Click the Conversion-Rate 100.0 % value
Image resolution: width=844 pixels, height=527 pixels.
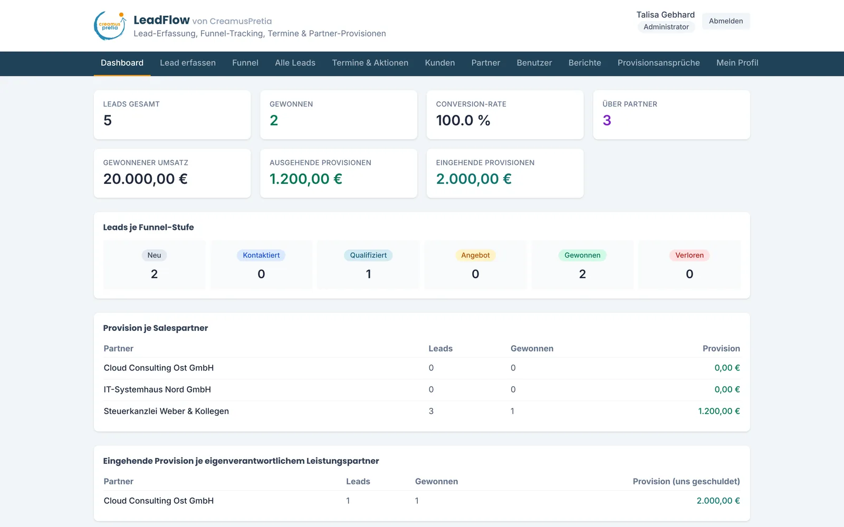pyautogui.click(x=463, y=121)
